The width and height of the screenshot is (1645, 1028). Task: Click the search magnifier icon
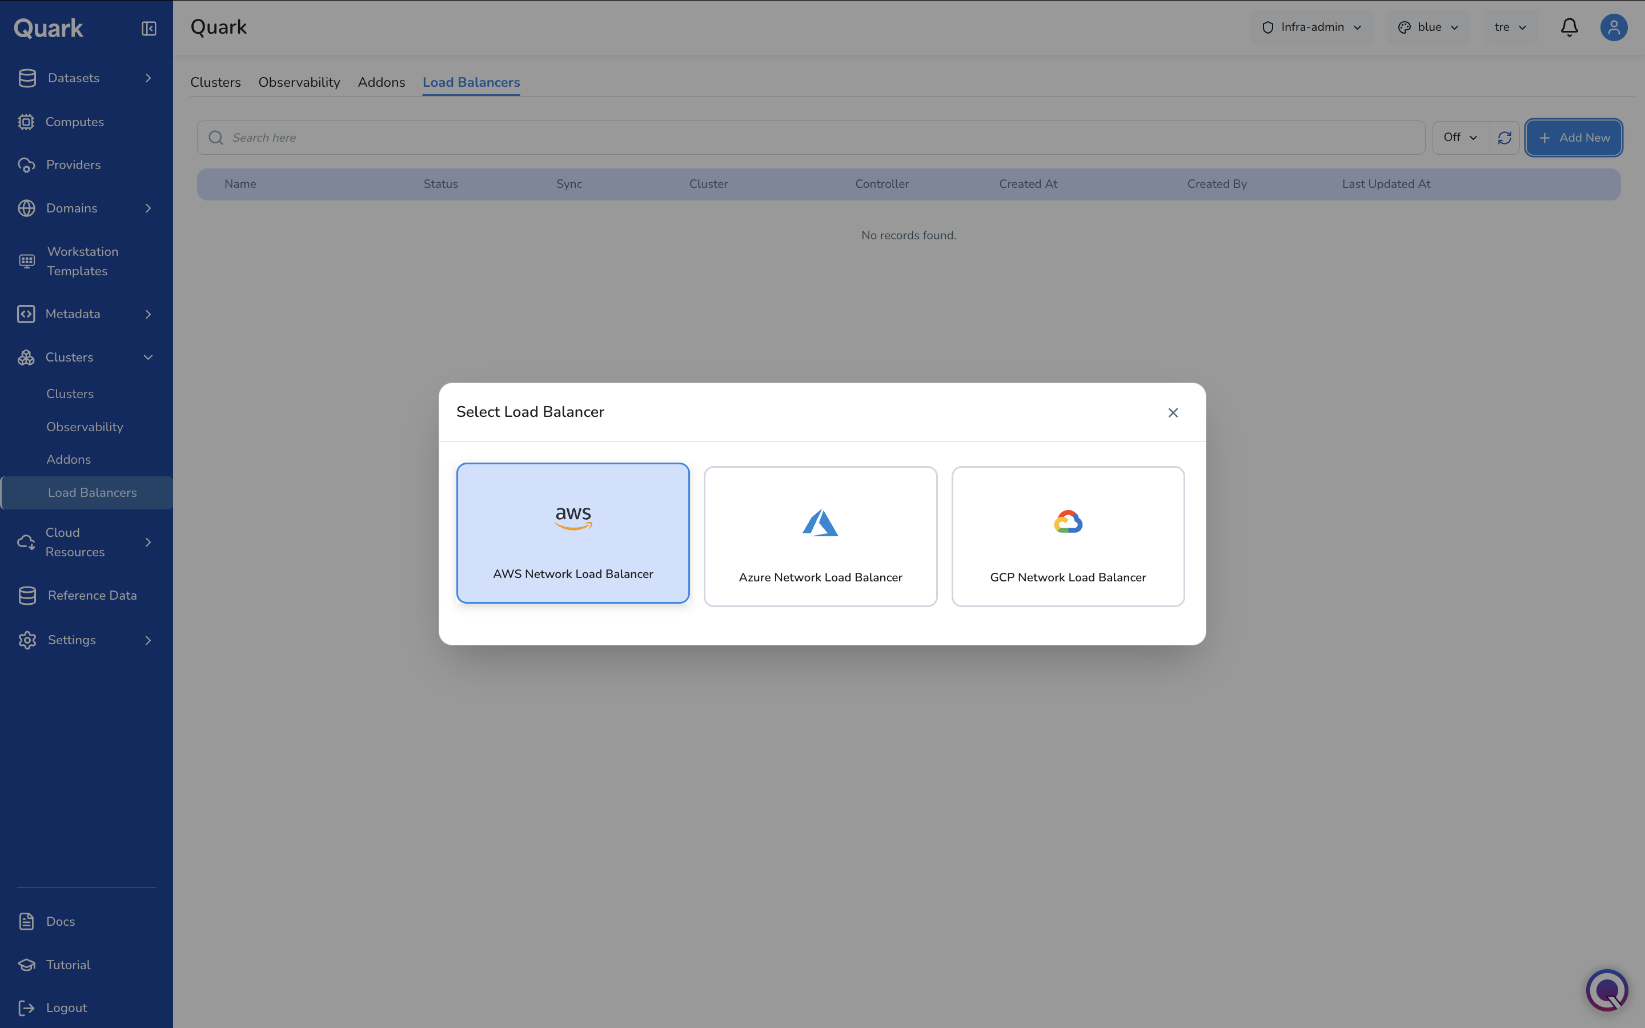215,138
